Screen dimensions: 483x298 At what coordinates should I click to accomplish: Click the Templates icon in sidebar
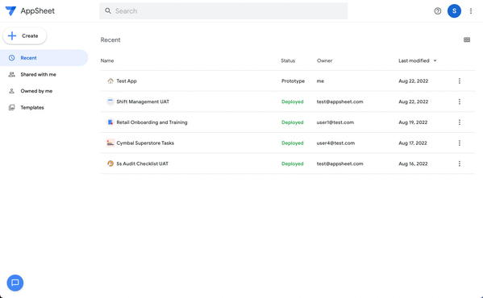coord(12,107)
